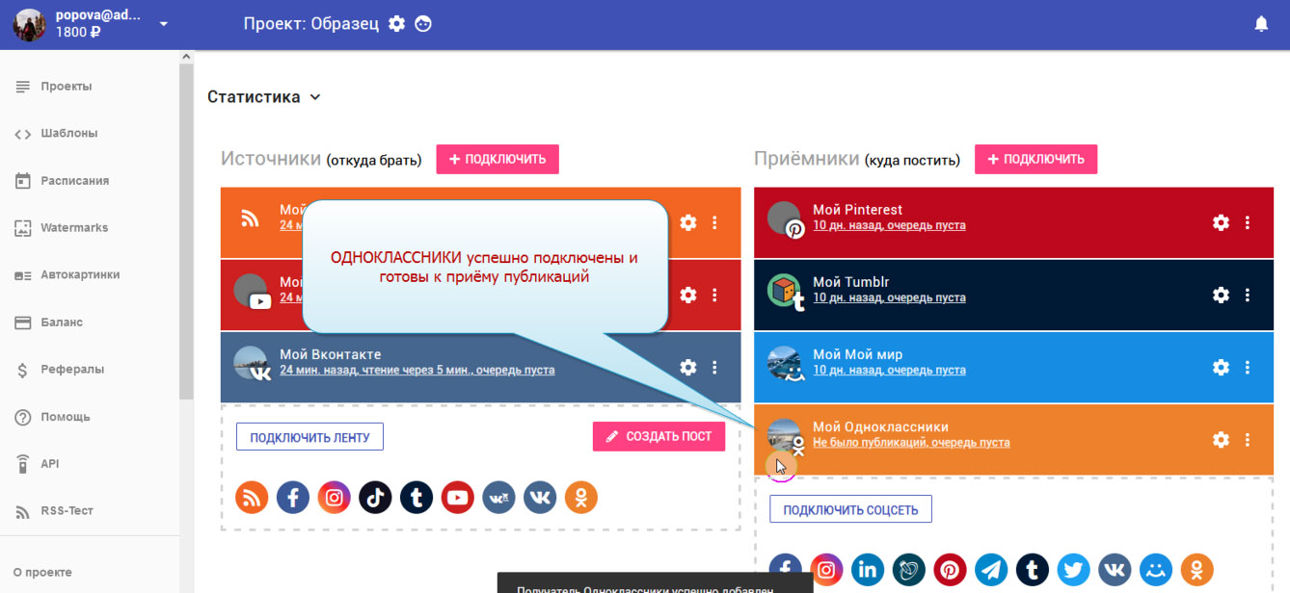
Task: Open gear settings for Мой Pinterest
Action: pos(1221,222)
